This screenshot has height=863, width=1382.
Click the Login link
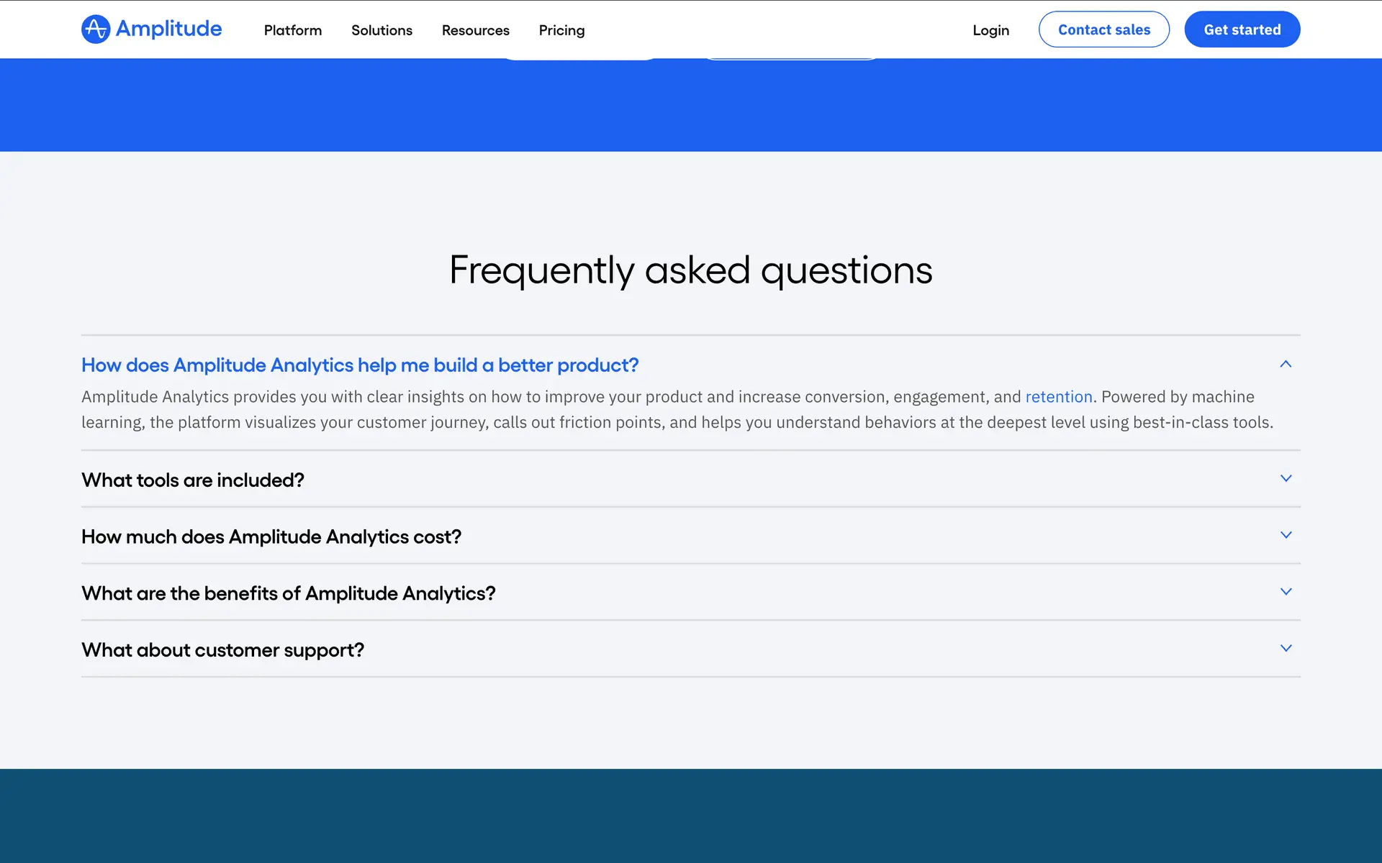tap(990, 30)
